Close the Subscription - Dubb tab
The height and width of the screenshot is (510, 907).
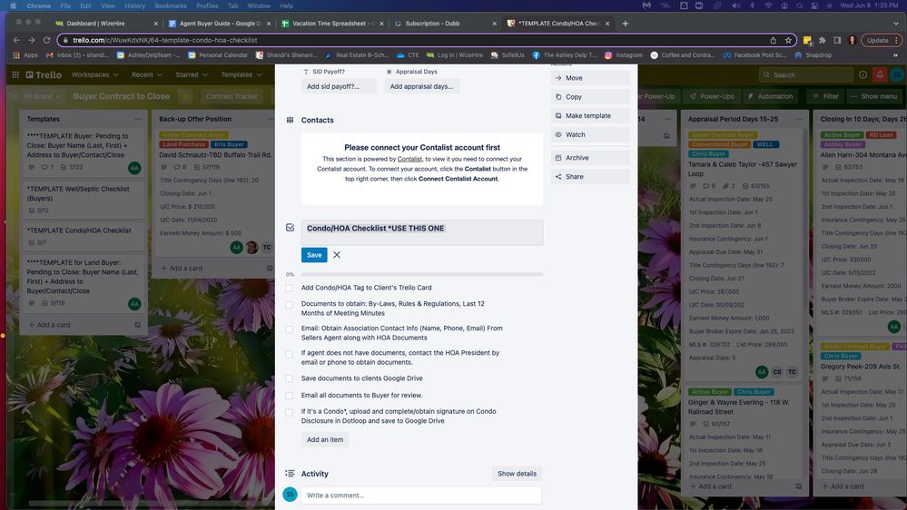pyautogui.click(x=494, y=24)
